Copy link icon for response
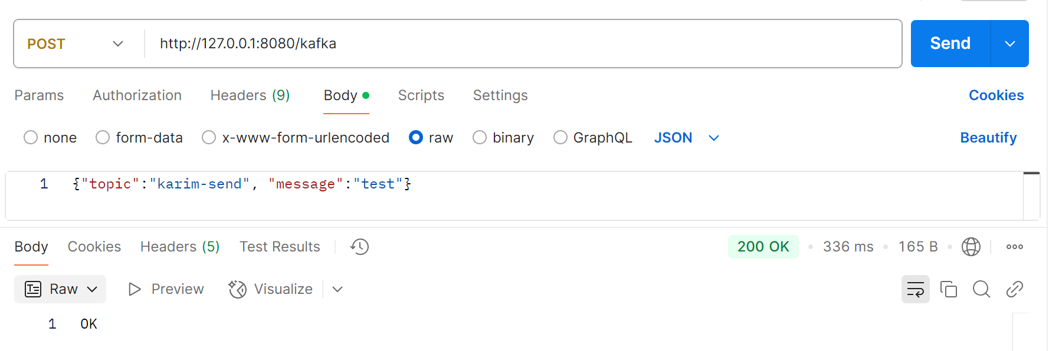 pos(1014,289)
